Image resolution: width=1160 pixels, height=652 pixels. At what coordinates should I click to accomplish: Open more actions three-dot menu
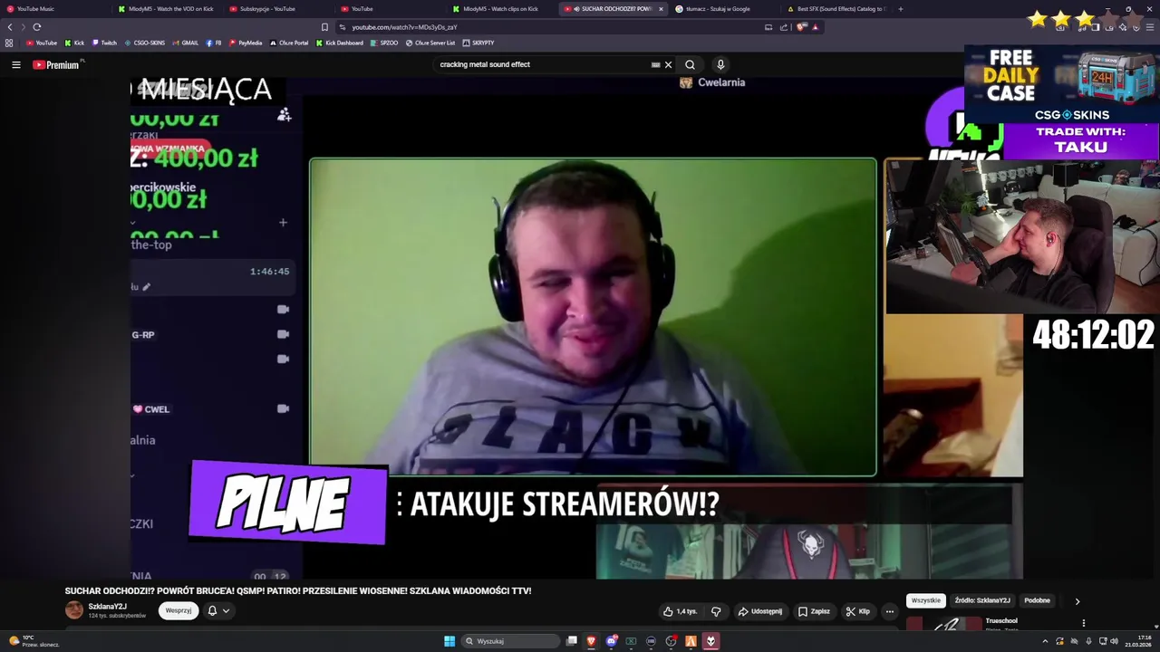890,611
